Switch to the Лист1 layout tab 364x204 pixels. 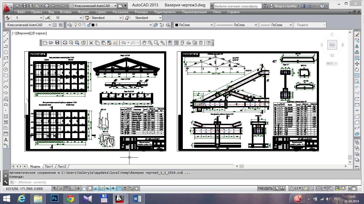coord(49,167)
